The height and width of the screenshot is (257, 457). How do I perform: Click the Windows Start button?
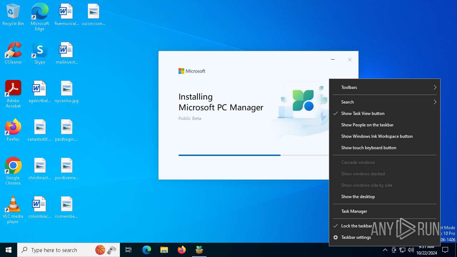tap(9, 250)
